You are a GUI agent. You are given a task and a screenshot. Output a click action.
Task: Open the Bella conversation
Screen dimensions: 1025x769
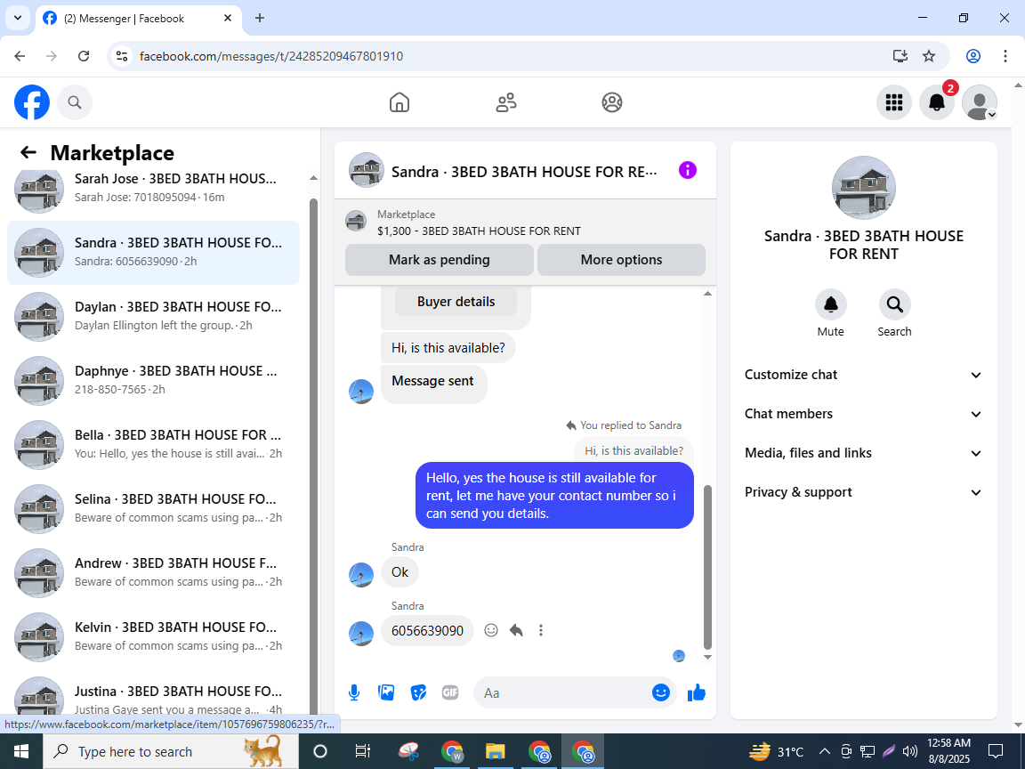click(x=154, y=445)
